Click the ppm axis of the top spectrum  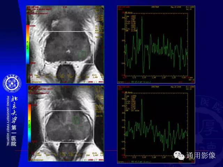[x=156, y=77]
